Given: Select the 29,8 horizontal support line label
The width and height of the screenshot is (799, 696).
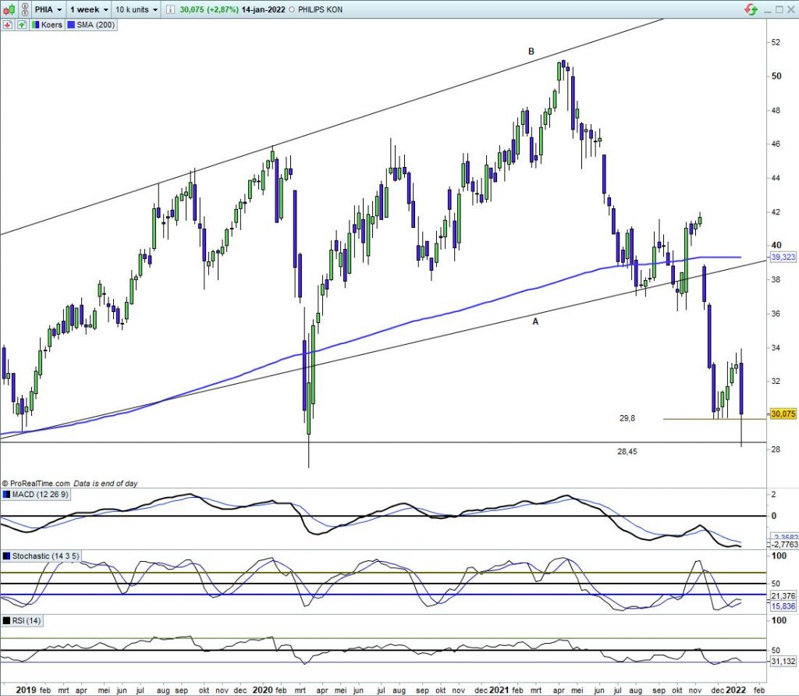Looking at the screenshot, I should (x=627, y=419).
